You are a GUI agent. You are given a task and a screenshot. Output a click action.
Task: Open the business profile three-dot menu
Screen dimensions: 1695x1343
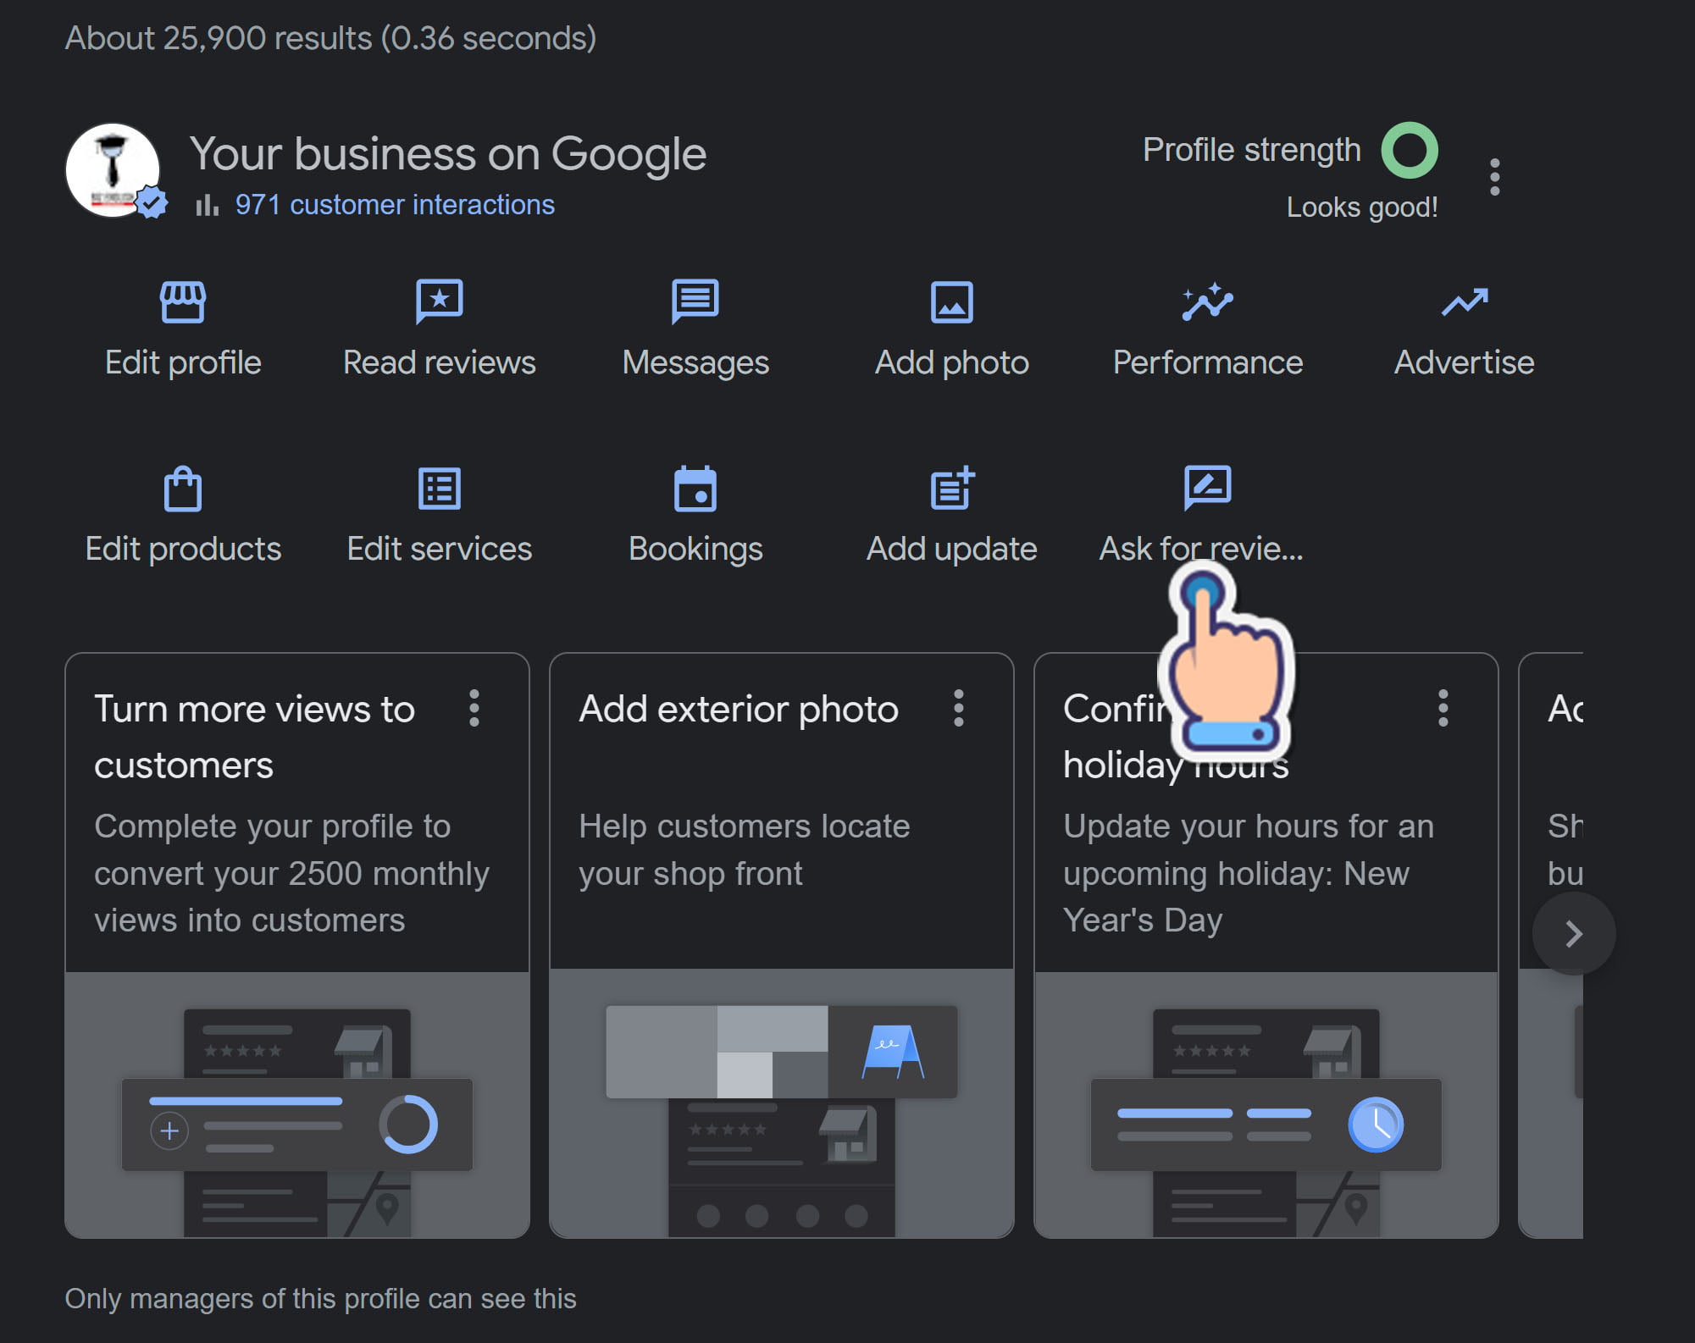(1495, 177)
